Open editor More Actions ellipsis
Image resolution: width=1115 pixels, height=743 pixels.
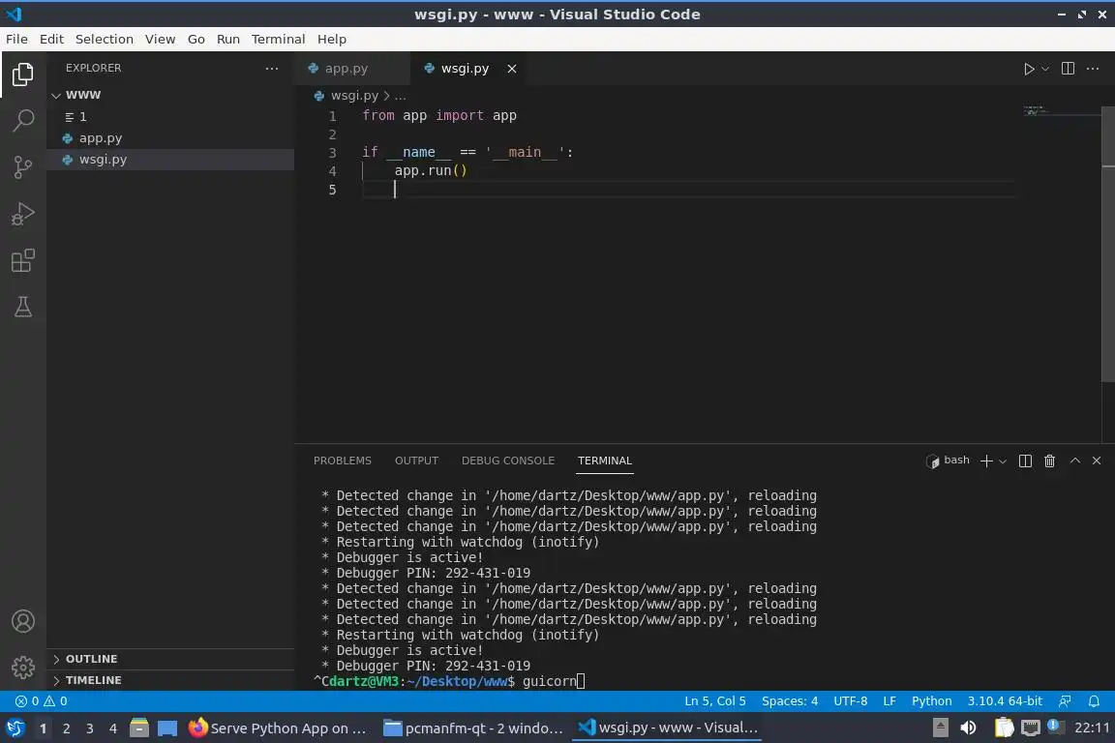click(1093, 69)
